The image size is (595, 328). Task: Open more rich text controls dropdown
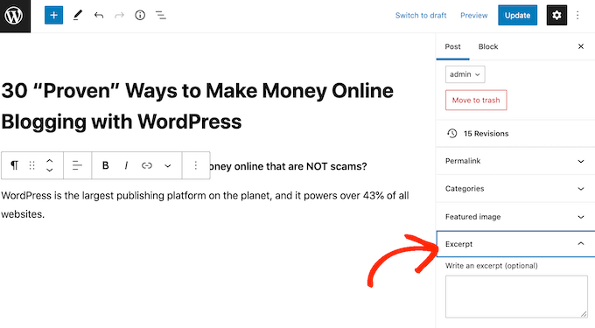[168, 165]
